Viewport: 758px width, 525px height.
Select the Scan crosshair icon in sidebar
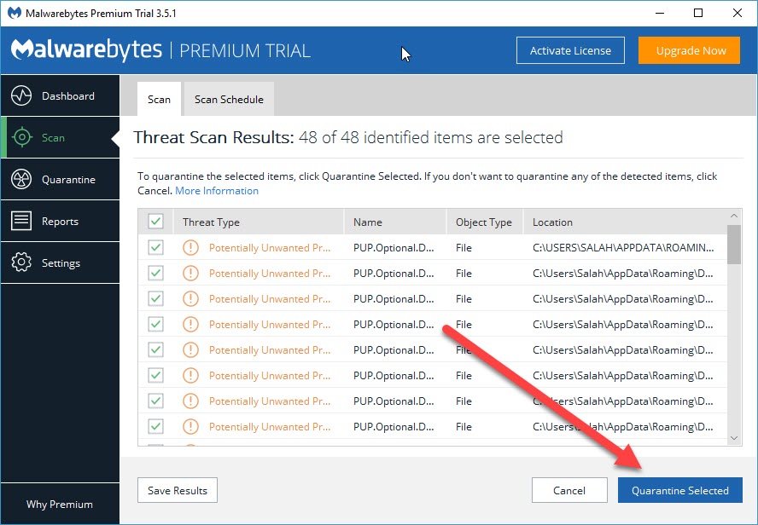pos(21,137)
